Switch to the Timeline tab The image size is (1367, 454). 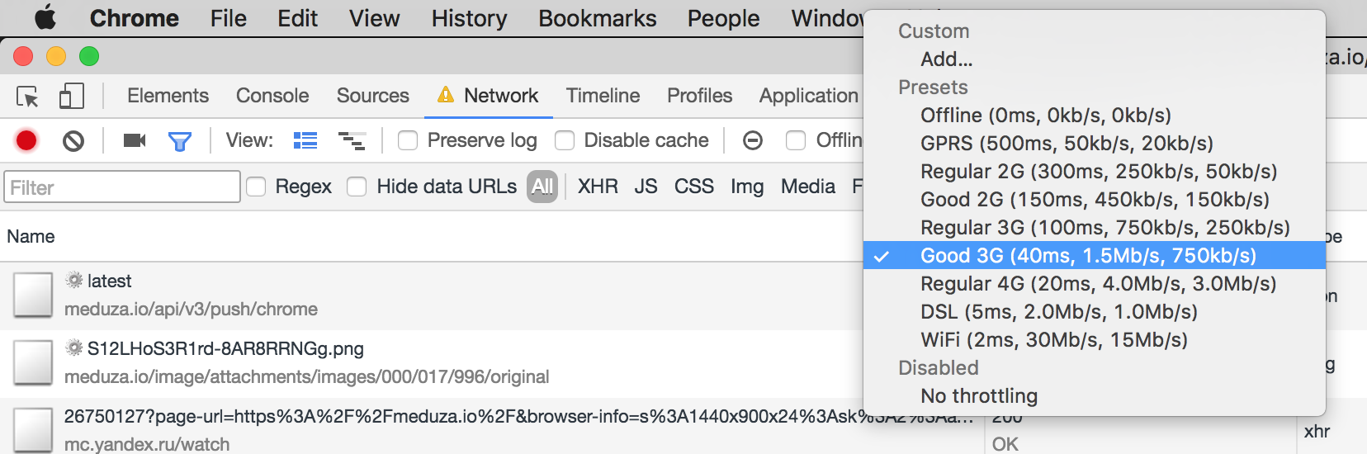click(x=603, y=96)
